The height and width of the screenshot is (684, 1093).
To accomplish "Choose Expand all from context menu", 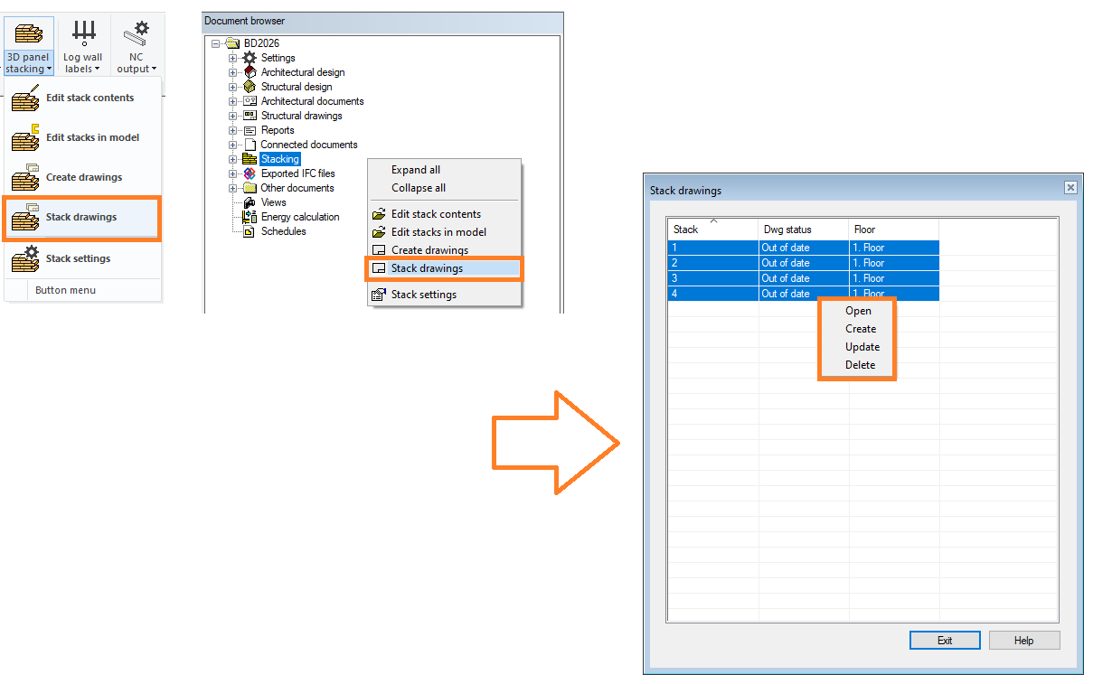I will point(415,170).
